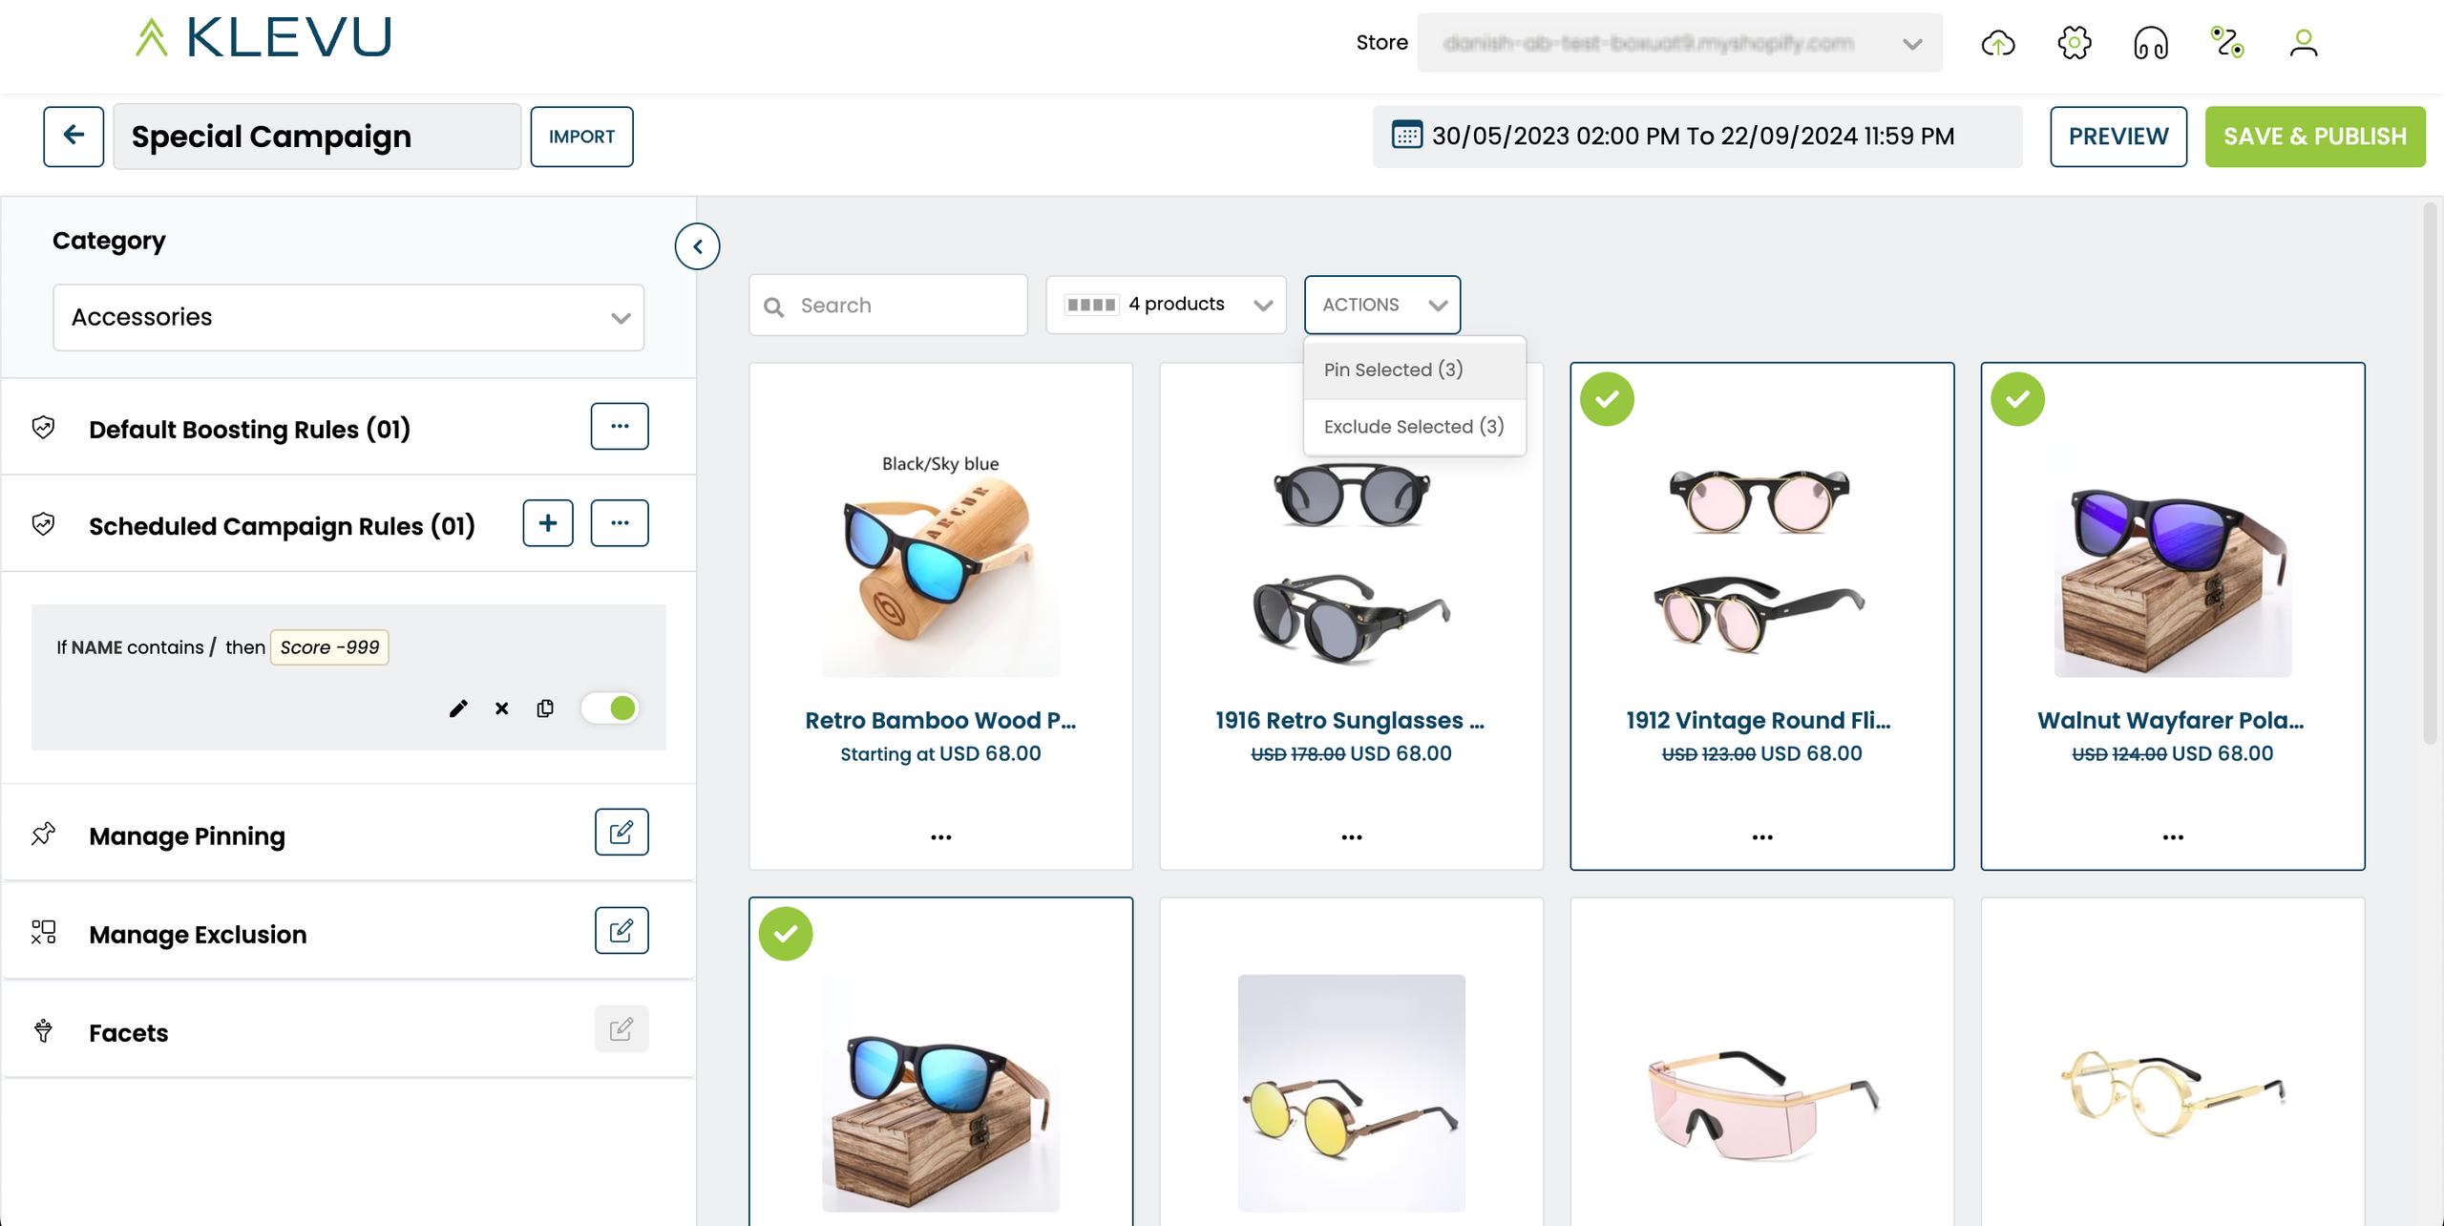Open Manage Exclusion edit icon

point(621,931)
